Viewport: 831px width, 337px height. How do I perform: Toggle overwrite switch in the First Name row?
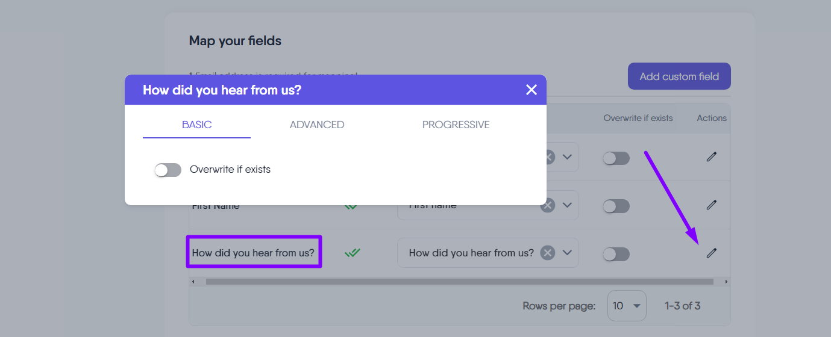tap(616, 206)
